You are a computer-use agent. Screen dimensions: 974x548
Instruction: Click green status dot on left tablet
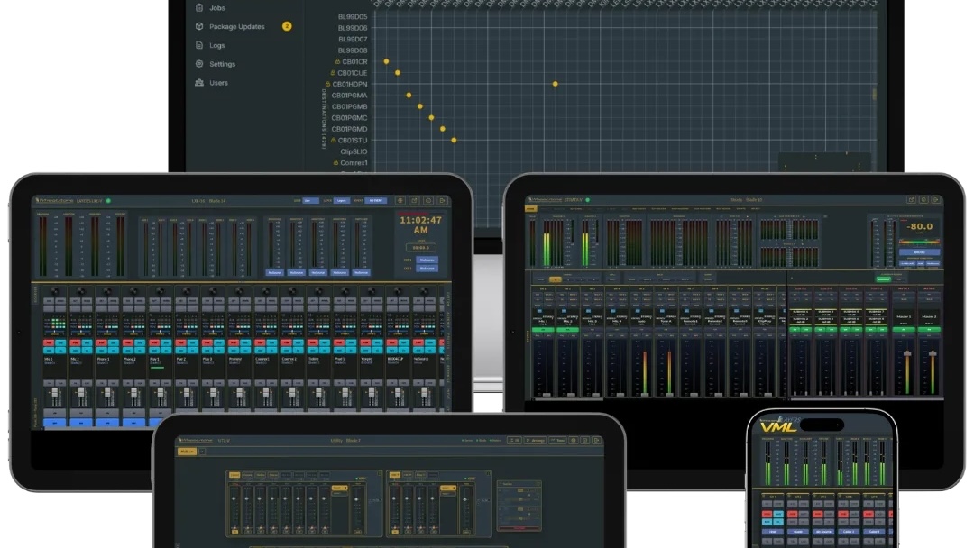pos(108,200)
